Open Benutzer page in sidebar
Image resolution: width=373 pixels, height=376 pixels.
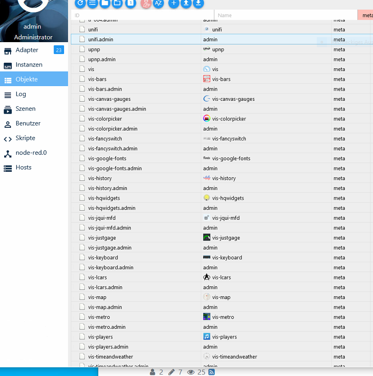[x=34, y=123]
